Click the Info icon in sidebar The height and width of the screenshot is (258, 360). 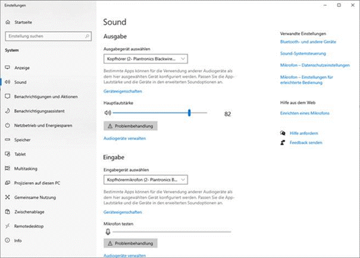coord(8,241)
